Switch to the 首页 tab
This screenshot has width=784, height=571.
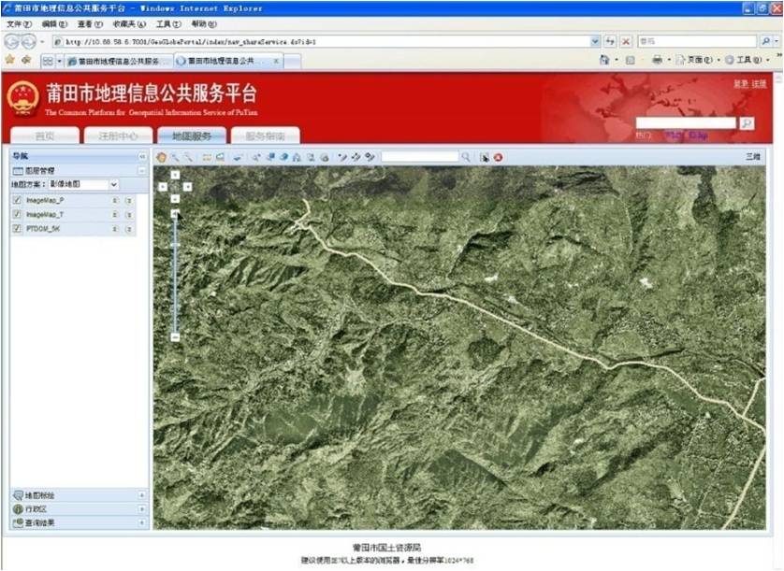point(44,136)
